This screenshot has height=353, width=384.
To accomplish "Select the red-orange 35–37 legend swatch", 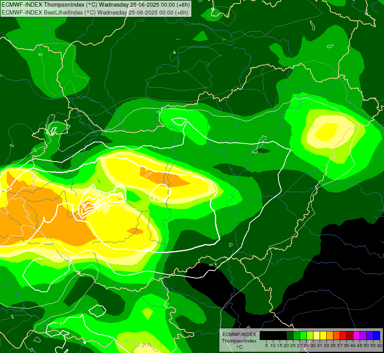I will point(337,335).
